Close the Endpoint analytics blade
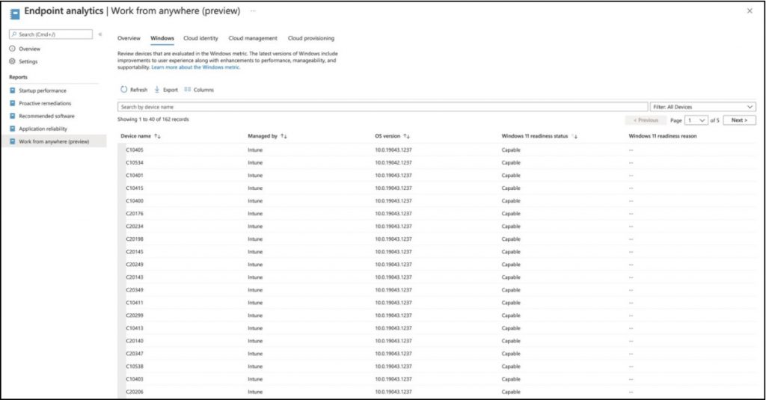 pos(750,10)
